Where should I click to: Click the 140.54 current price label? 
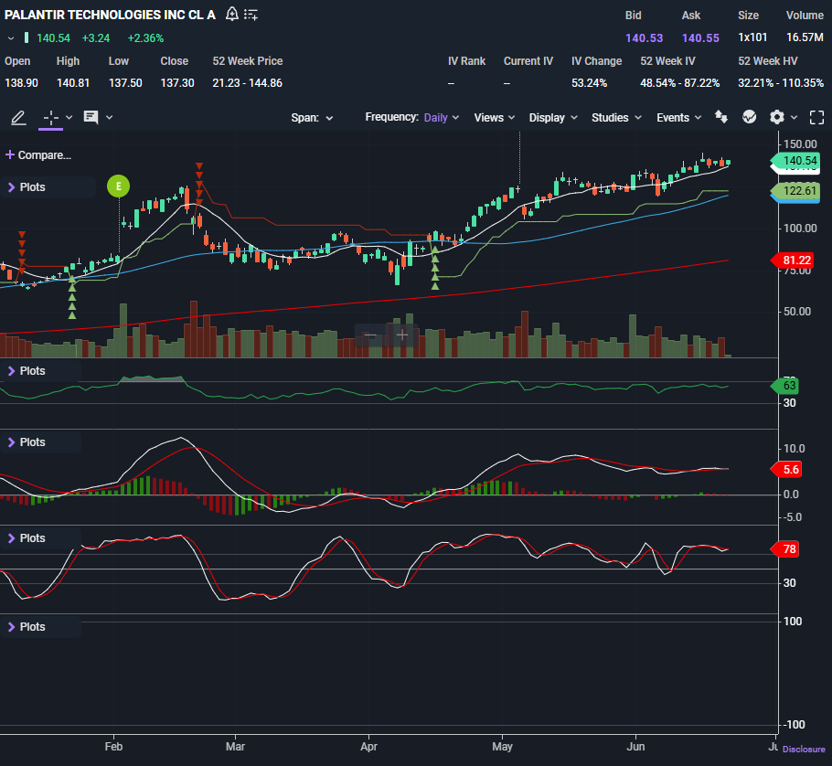(796, 161)
